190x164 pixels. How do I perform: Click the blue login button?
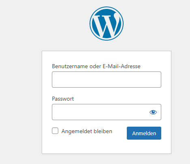[x=144, y=133]
